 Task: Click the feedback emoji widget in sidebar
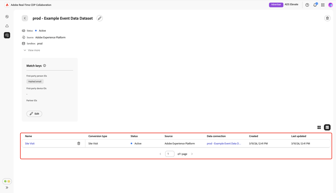[7, 181]
